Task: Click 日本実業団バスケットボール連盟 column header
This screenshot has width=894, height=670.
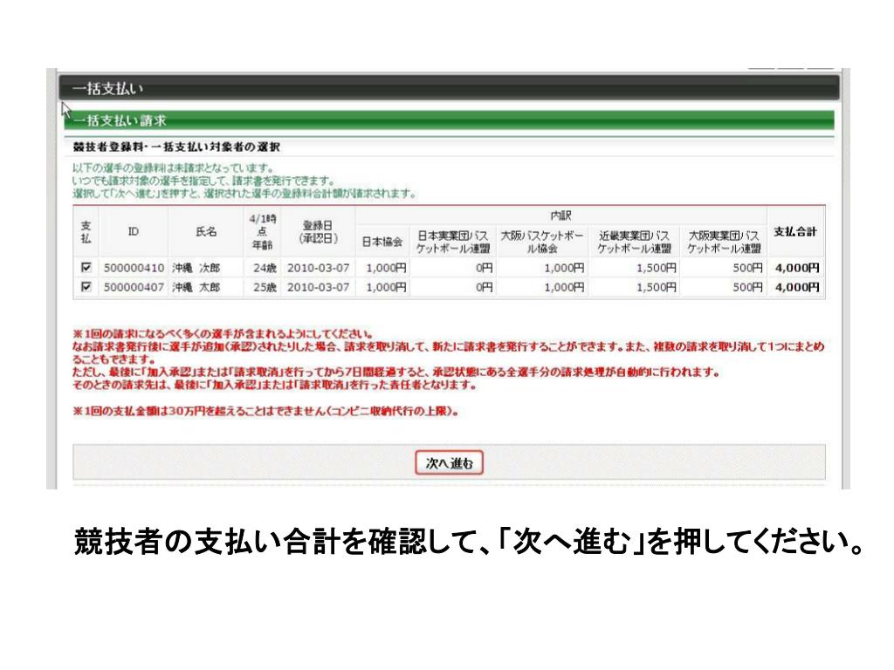Action: pyautogui.click(x=453, y=242)
